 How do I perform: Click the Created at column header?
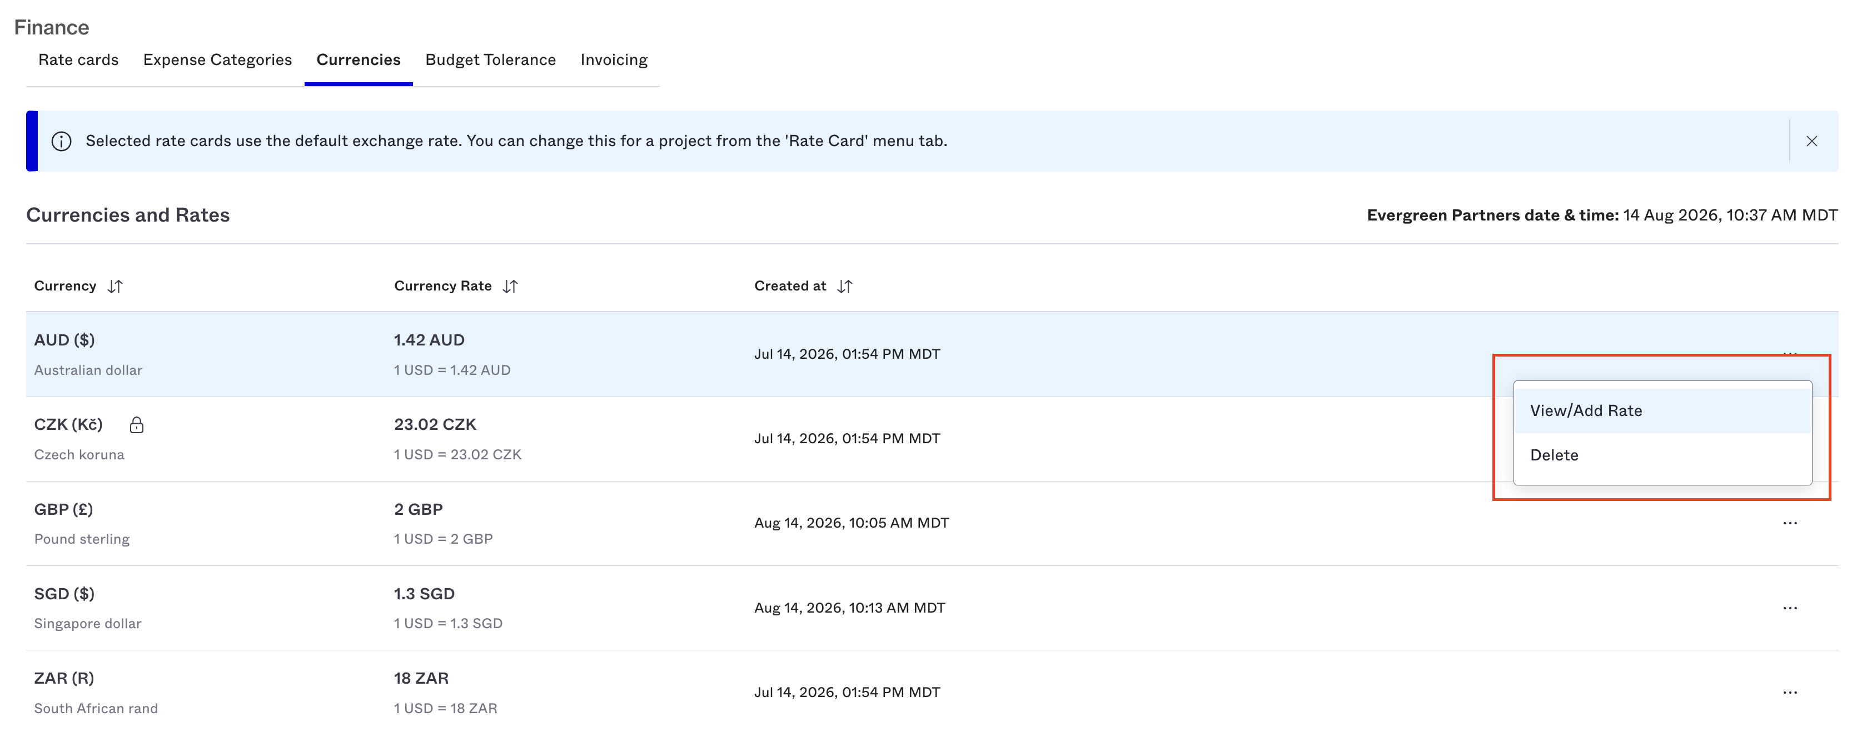[x=790, y=286]
